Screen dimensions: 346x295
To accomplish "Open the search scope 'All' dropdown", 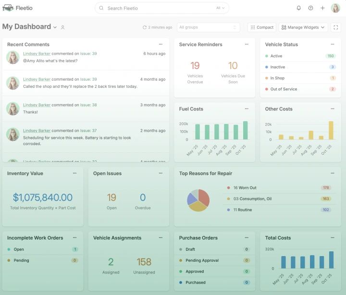I will [220, 8].
